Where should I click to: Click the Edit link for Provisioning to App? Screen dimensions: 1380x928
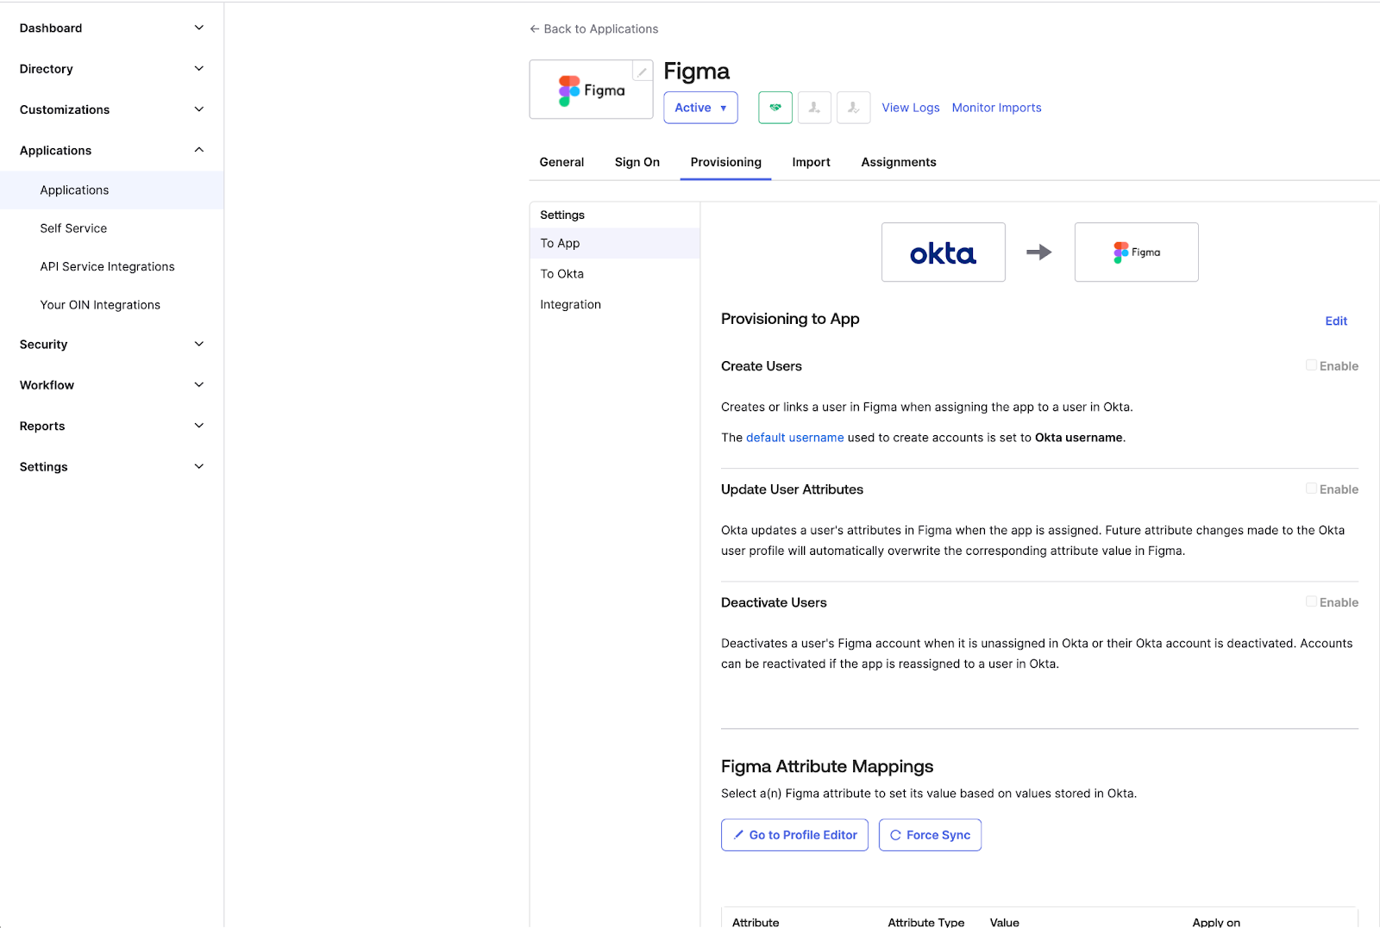[x=1335, y=320]
